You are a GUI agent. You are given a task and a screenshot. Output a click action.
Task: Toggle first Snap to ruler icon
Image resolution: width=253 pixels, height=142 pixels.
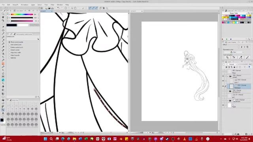(x=90, y=8)
